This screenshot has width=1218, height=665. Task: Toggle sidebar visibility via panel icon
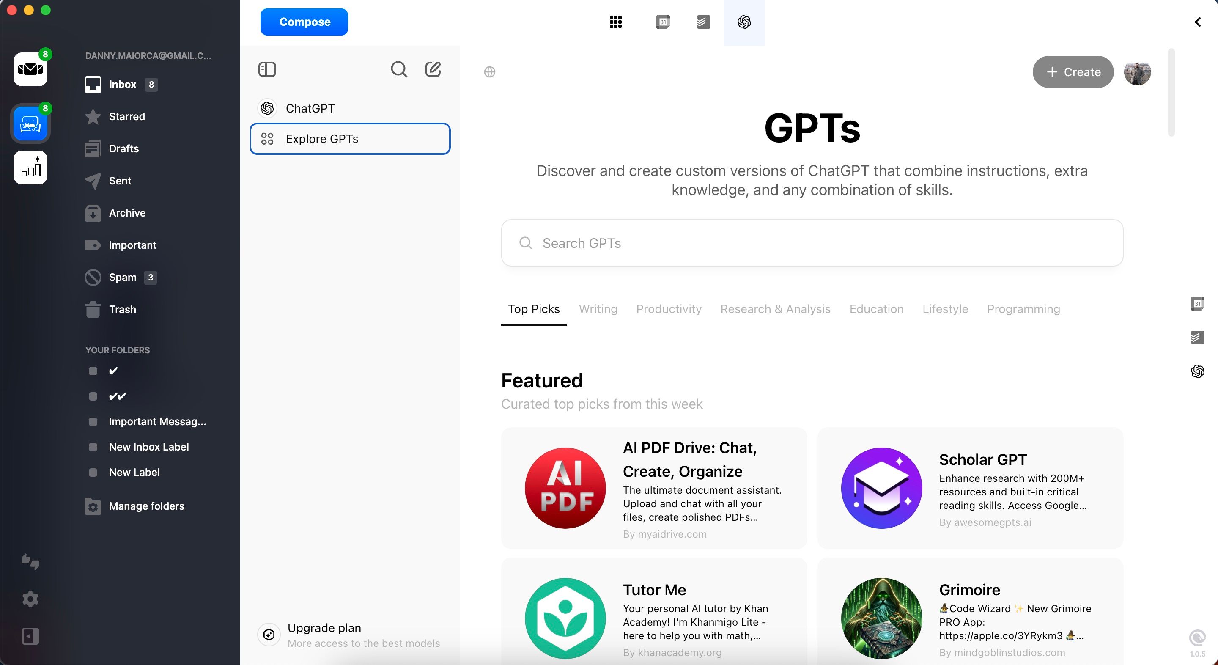coord(267,70)
